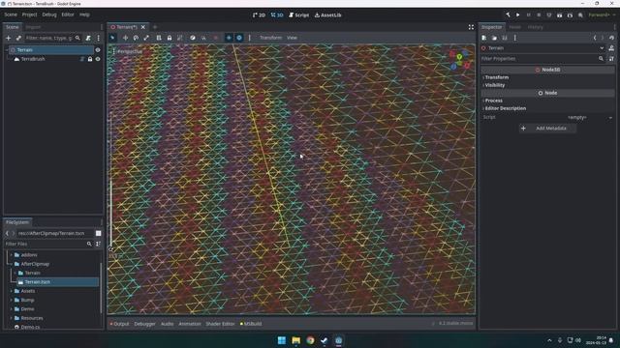The height and width of the screenshot is (348, 620).
Task: Add a new scene tab
Action: [155, 27]
